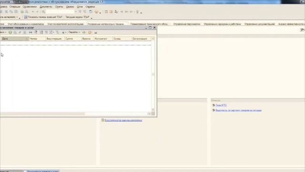This screenshot has width=305, height=172.
Task: Click the Undo arrow in main toolbar
Action: pos(33,12)
